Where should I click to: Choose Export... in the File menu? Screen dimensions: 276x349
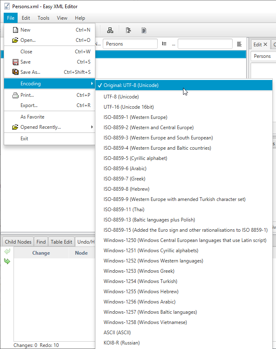pos(50,105)
